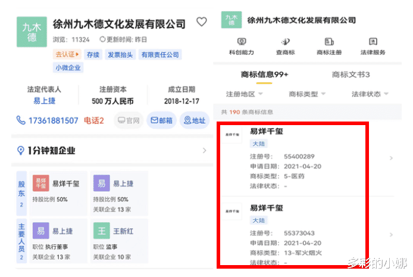Open shareholder 易上捷 purple avatar
The image size is (413, 277).
point(101,183)
